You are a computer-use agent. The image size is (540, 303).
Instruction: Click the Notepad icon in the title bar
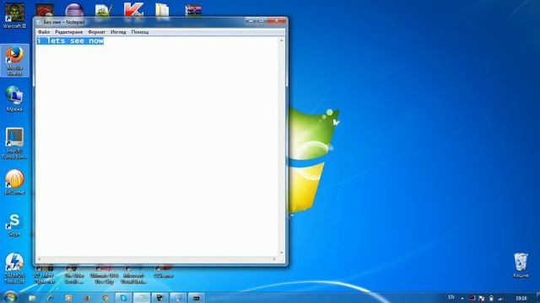[x=39, y=22]
